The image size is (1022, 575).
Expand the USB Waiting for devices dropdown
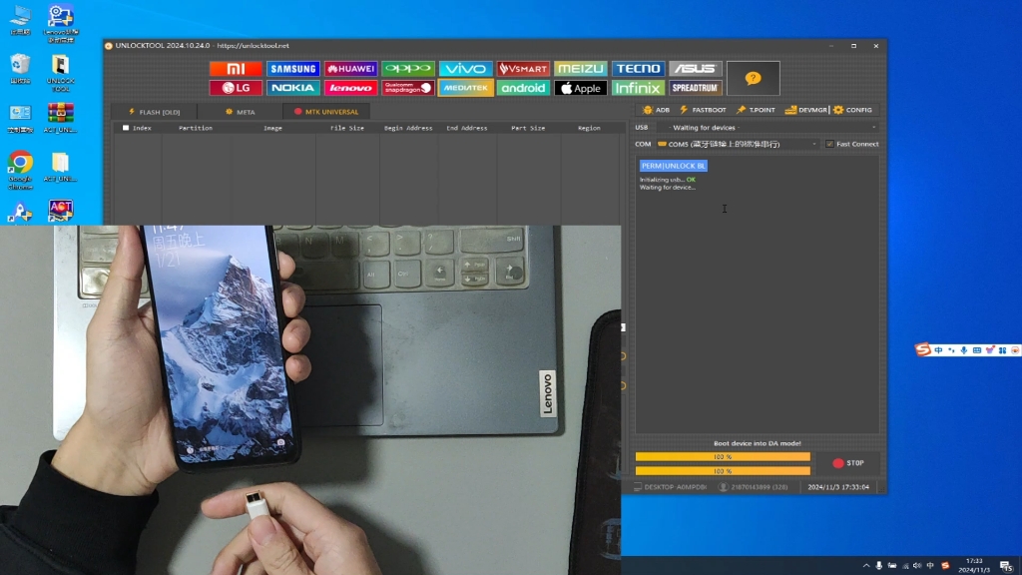tap(768, 128)
